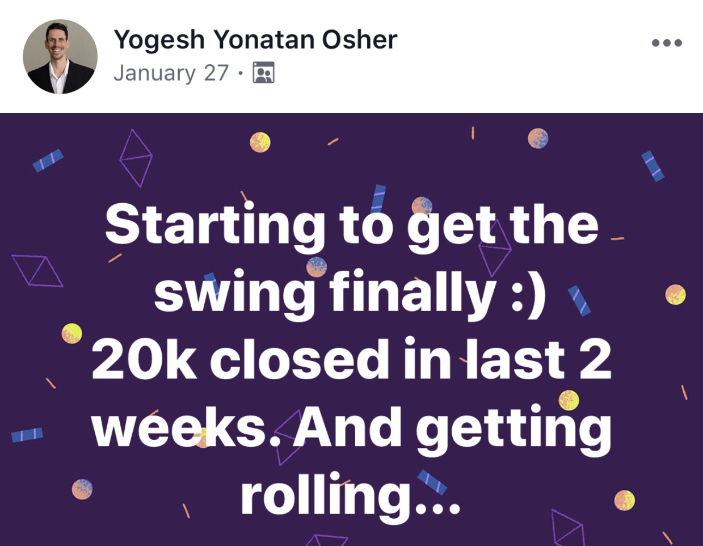Click the '20k closed in last 2' text
This screenshot has width=703, height=546.
[x=352, y=360]
